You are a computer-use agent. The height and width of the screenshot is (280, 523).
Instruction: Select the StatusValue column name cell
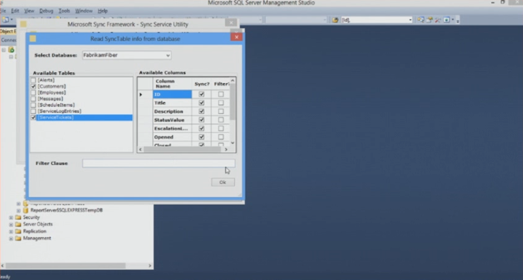click(x=172, y=120)
